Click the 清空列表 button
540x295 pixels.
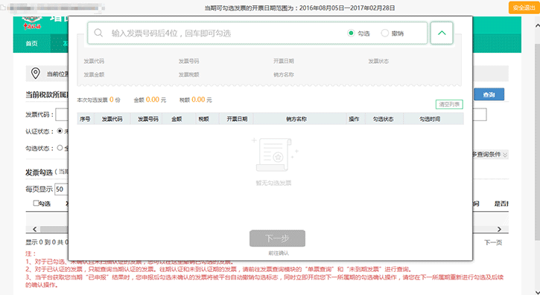[449, 104]
